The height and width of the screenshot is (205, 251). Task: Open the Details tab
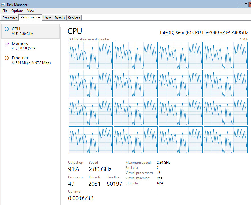point(60,18)
